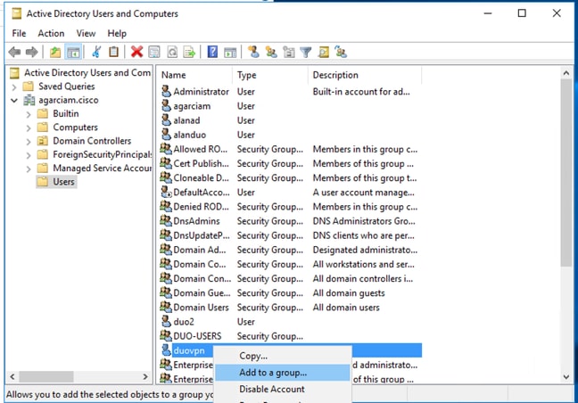Click the list scrollbar up arrow

coord(566,73)
